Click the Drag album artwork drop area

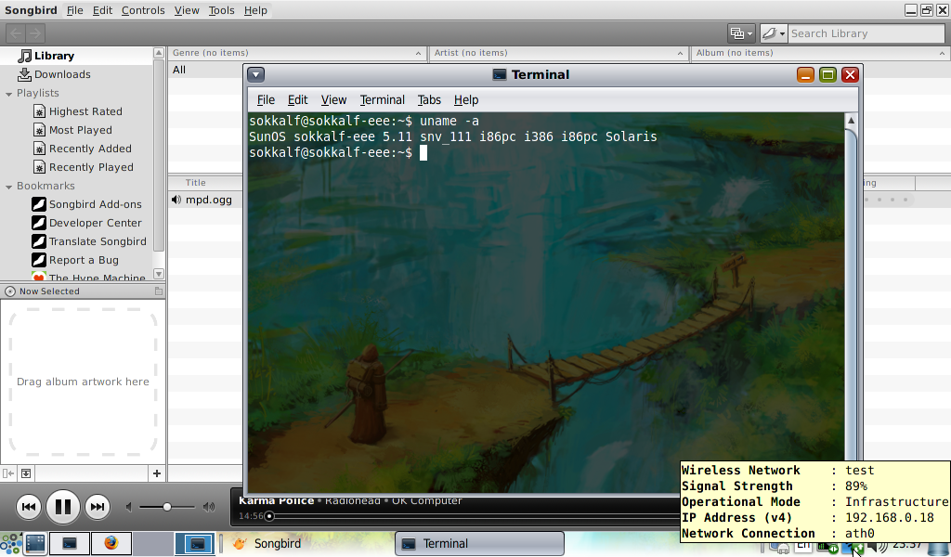[x=83, y=382]
